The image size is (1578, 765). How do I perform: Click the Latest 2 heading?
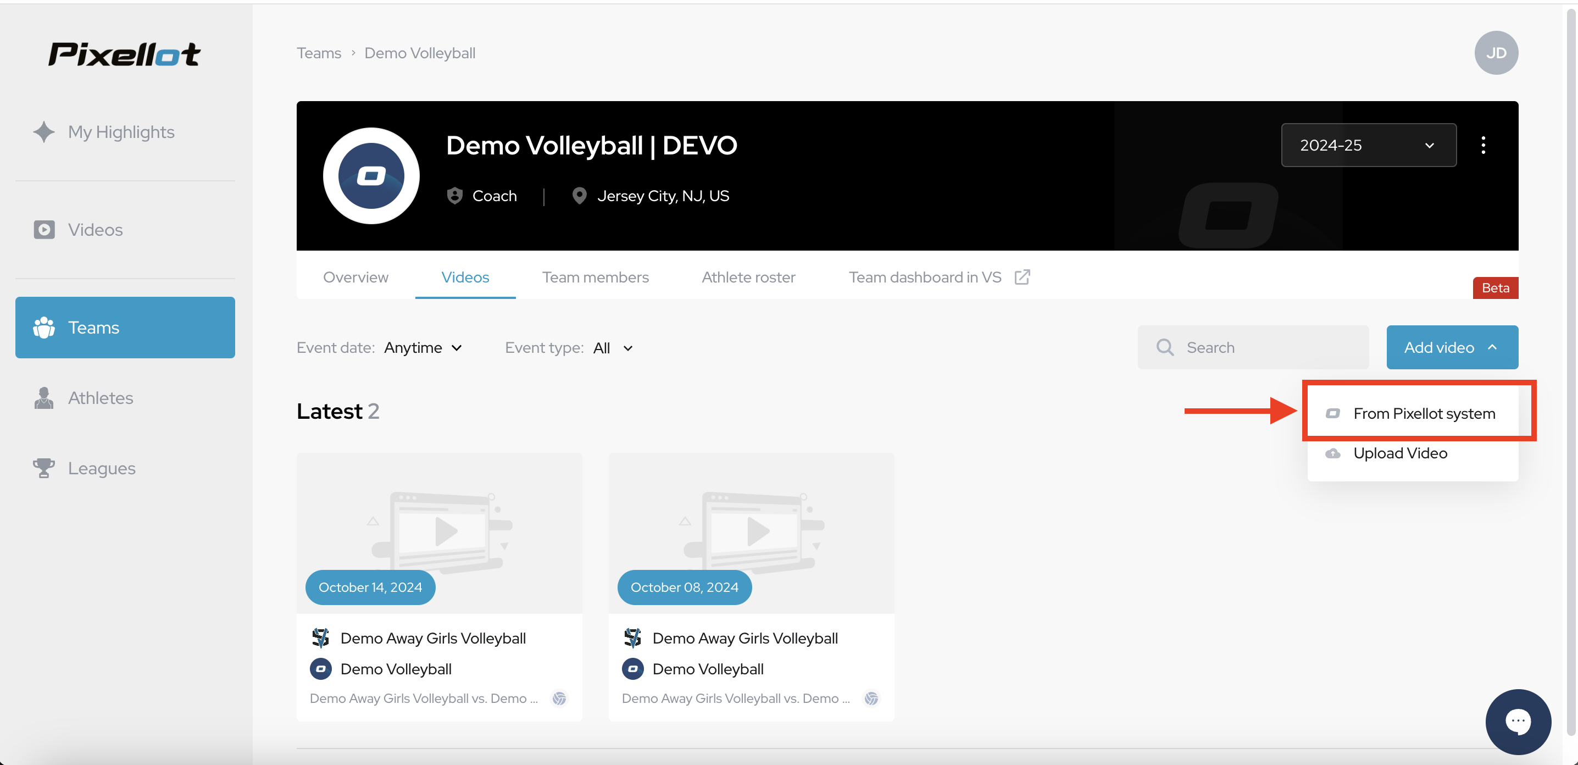pyautogui.click(x=337, y=411)
